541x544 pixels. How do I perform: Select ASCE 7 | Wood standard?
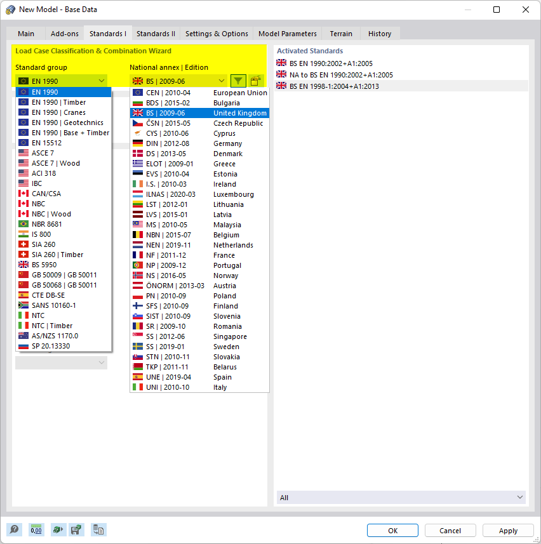click(64, 163)
